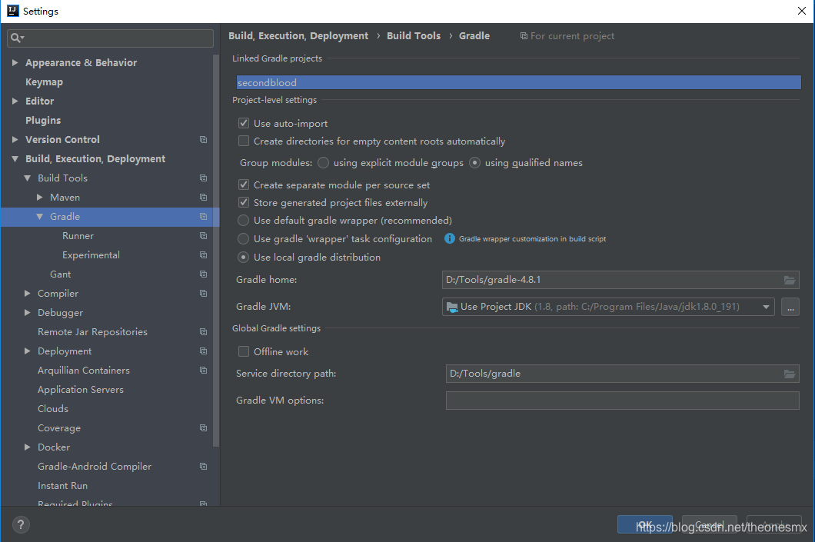815x542 pixels.
Task: Expand the Maven node
Action: click(40, 198)
